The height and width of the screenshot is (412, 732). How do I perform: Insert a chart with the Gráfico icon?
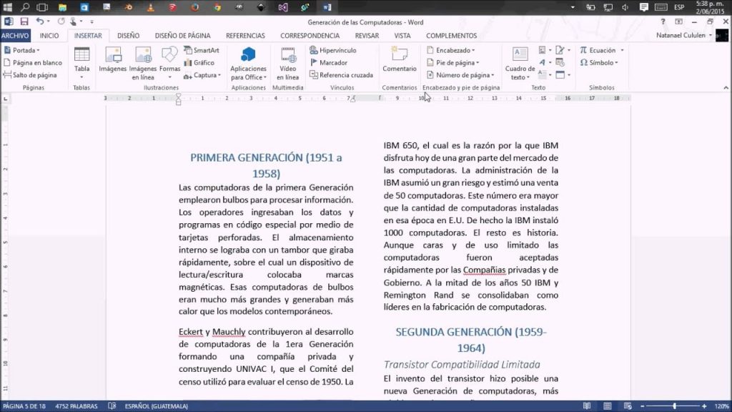pos(203,62)
